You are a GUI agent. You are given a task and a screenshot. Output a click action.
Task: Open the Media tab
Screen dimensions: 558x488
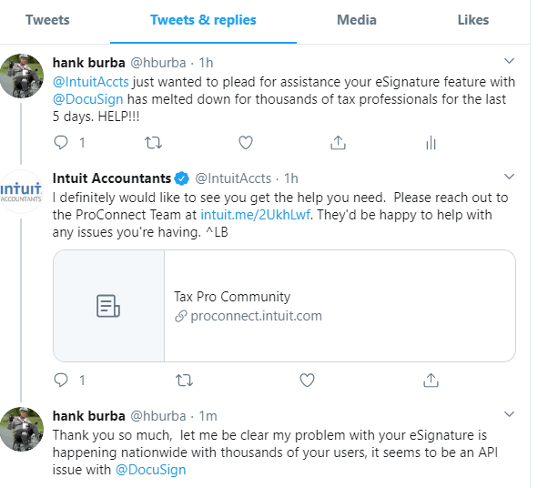(356, 20)
